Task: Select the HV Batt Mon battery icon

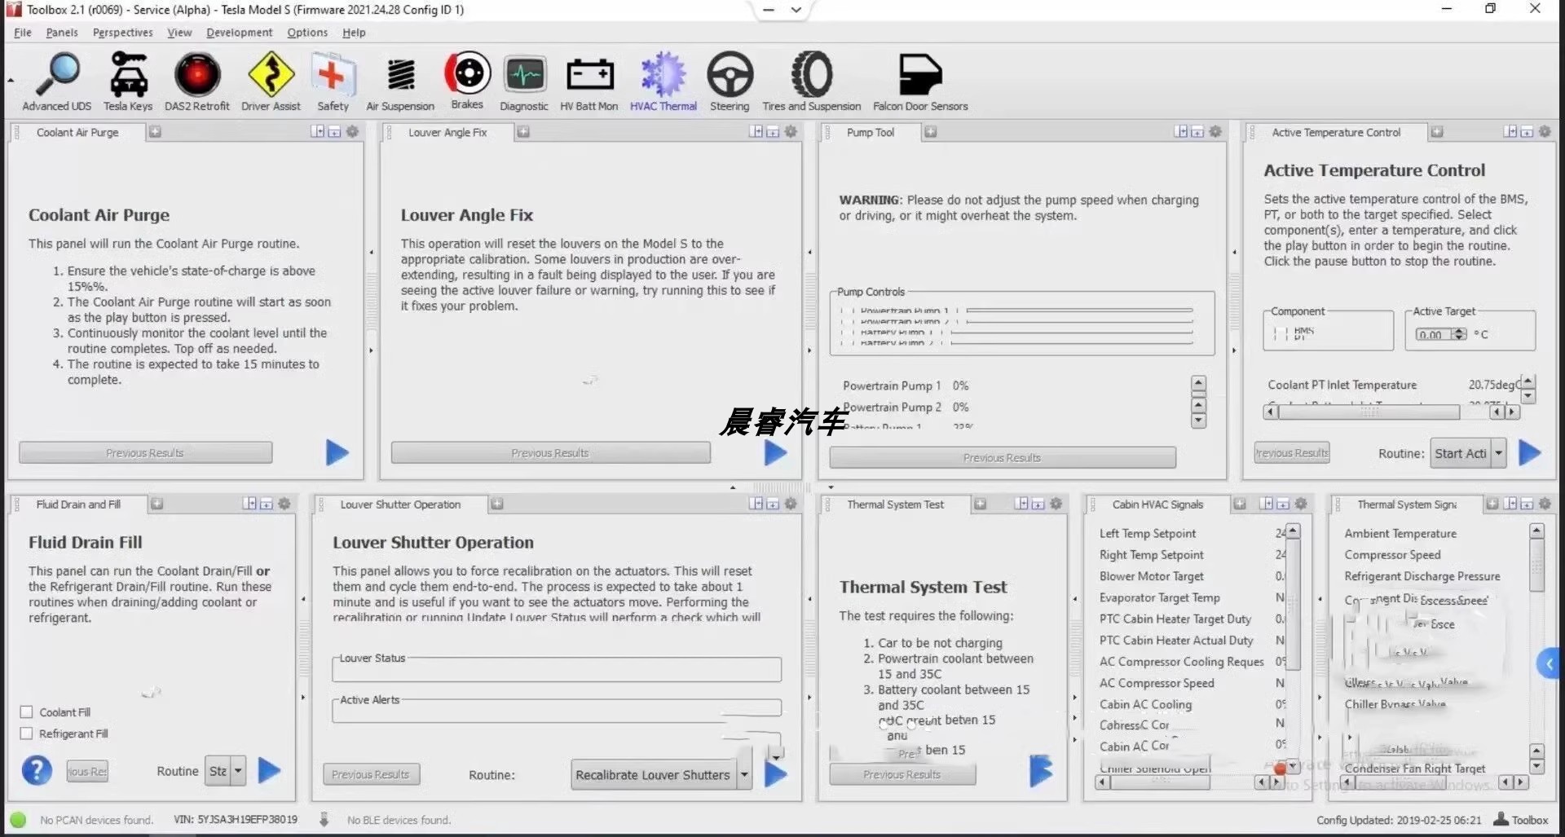Action: [589, 81]
